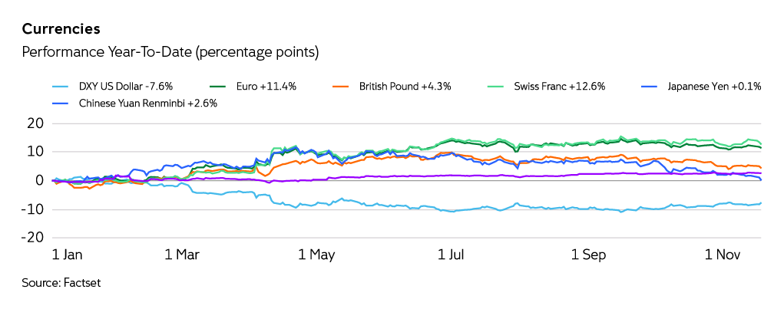Click the -20 y-axis tick label

pos(32,238)
